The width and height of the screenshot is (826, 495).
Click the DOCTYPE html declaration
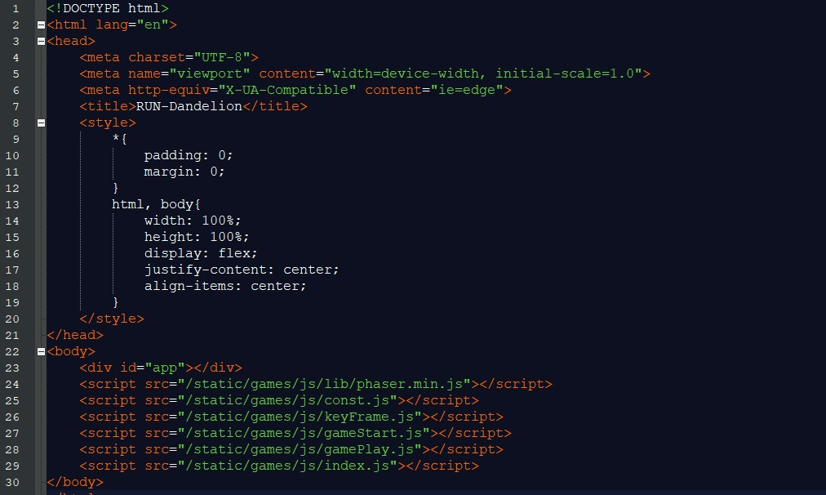point(108,8)
